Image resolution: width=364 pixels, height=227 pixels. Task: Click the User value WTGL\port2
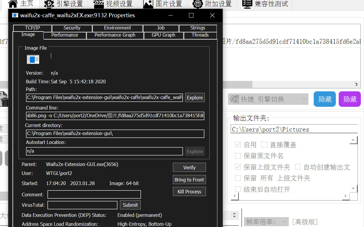click(x=59, y=173)
